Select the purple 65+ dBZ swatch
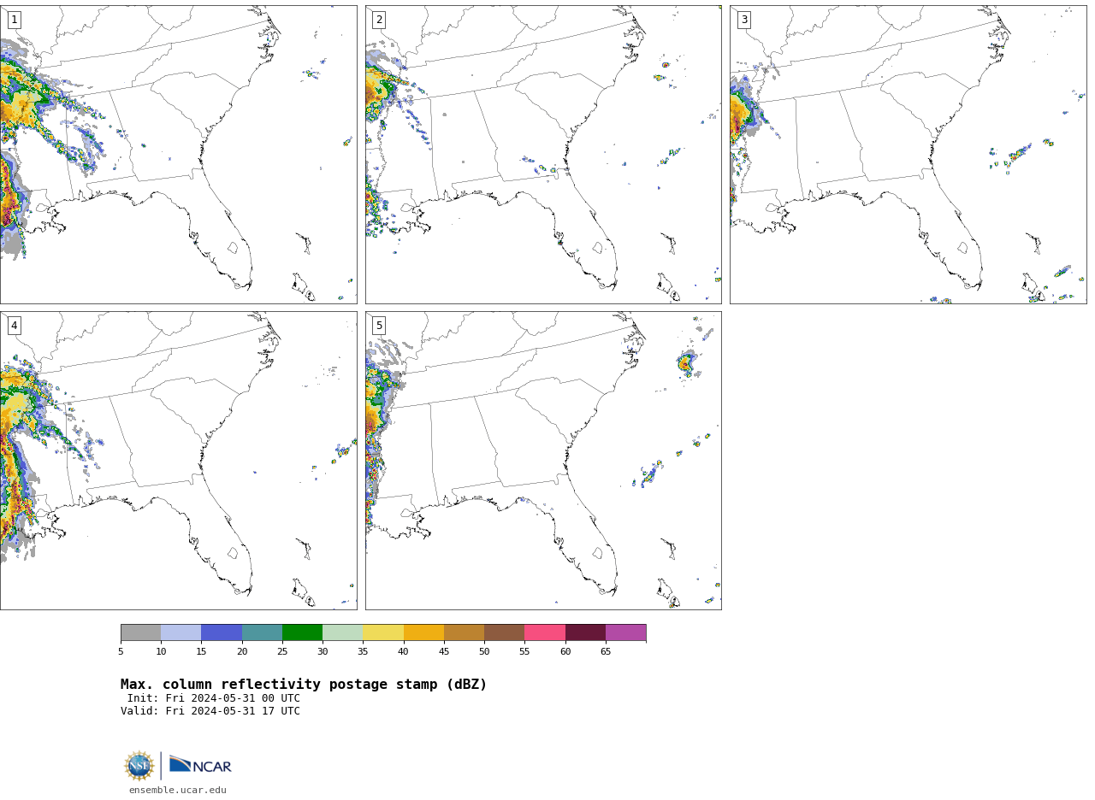Viewport: 1095px width, 800px height. [625, 632]
